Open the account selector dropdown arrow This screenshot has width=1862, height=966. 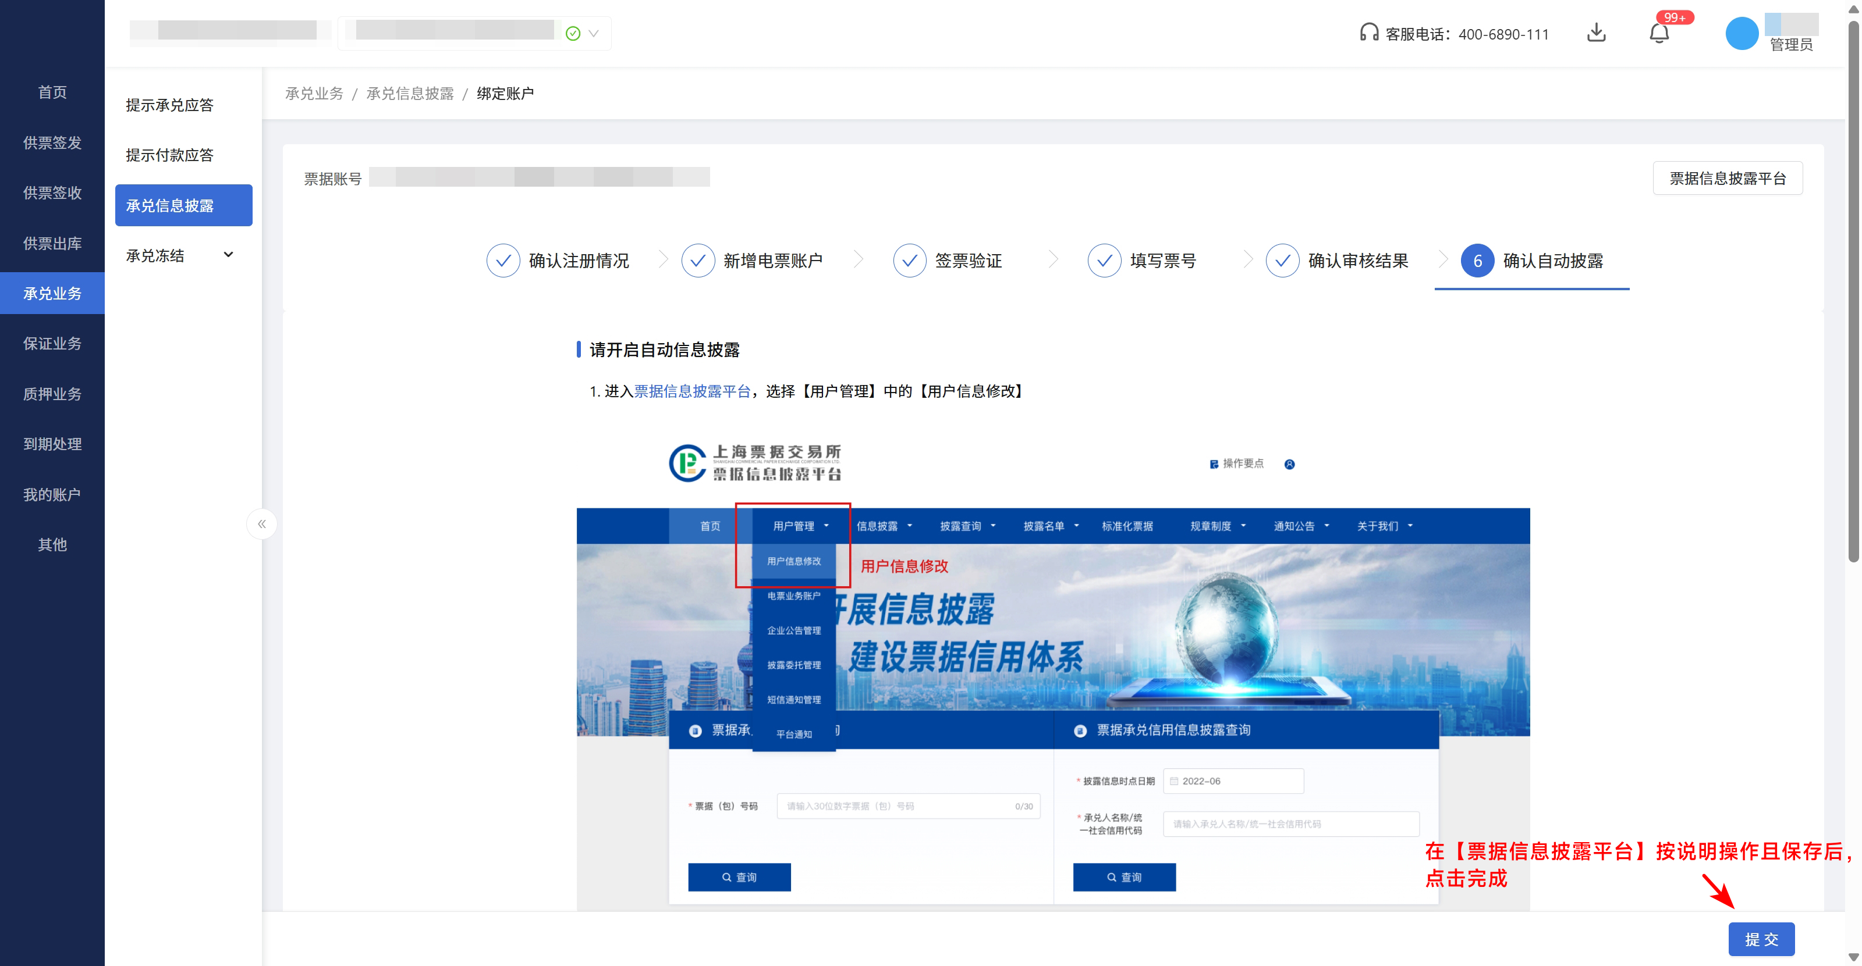(x=594, y=33)
